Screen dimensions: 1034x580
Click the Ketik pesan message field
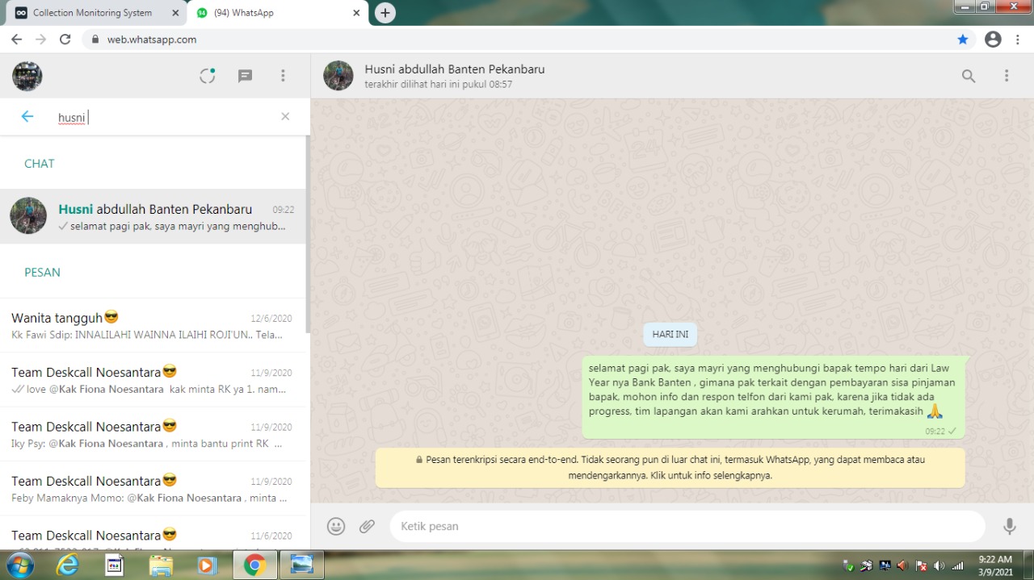[x=687, y=527]
